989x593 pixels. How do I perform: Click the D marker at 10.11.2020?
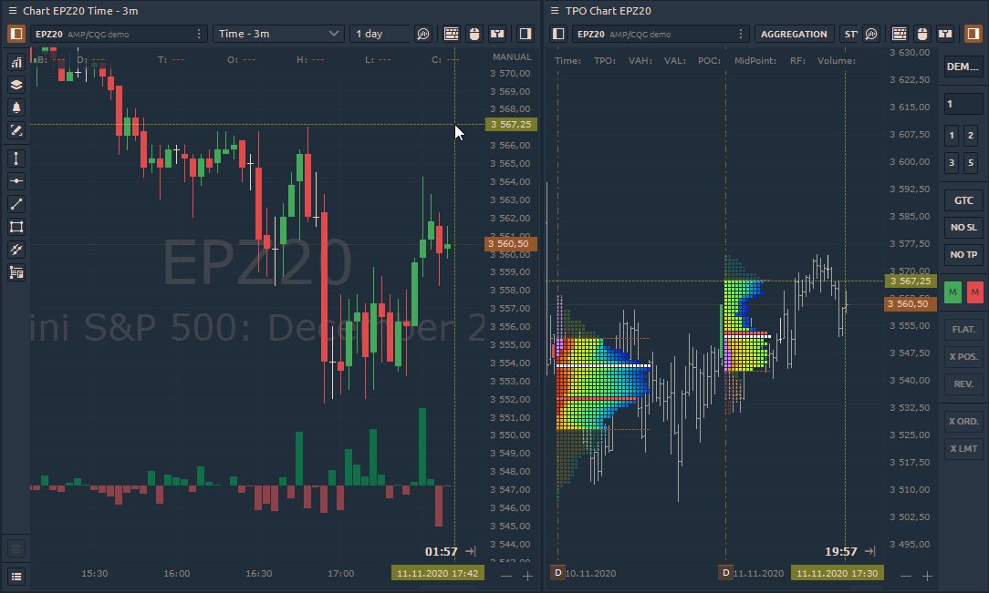click(x=557, y=573)
